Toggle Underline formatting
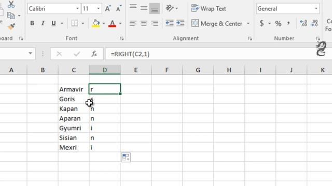Image resolution: width=332 pixels, height=186 pixels. (53, 23)
